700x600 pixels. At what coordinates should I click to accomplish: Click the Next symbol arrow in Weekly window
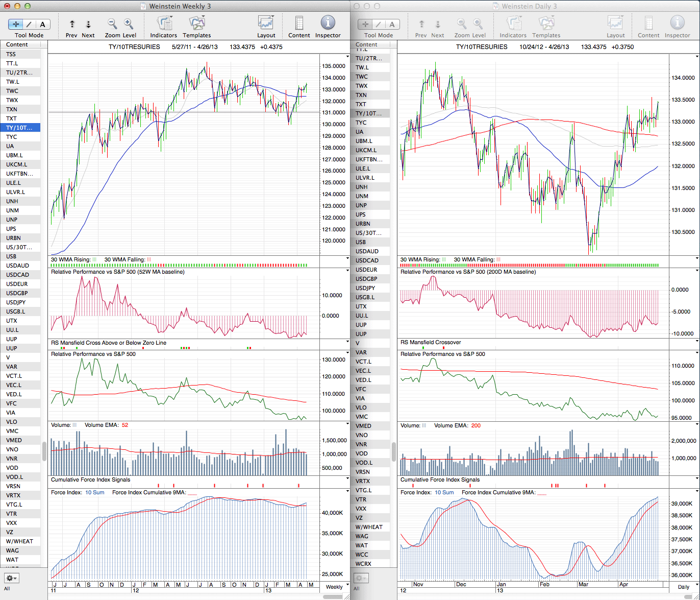point(88,25)
